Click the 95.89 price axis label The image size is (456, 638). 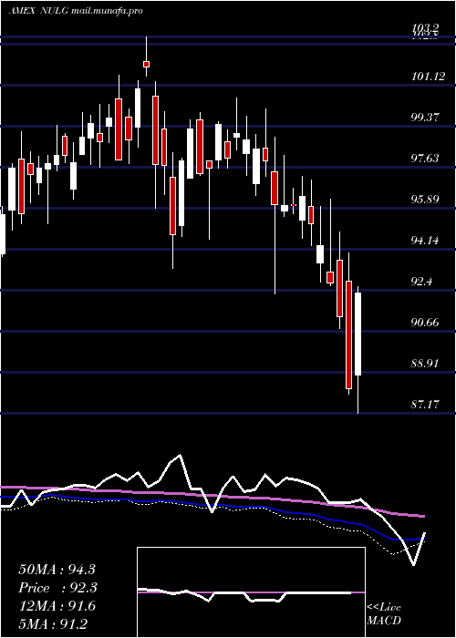click(x=426, y=200)
